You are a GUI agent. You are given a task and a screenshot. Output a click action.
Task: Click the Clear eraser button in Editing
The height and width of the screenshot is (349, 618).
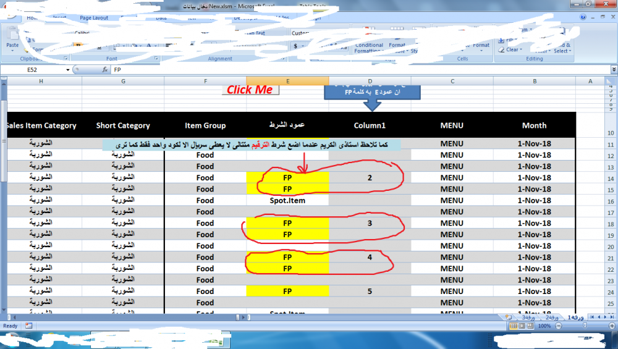coord(510,49)
